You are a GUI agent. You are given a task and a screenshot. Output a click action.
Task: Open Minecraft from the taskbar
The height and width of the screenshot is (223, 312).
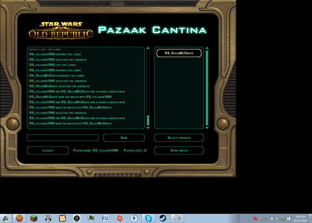[x=34, y=218]
